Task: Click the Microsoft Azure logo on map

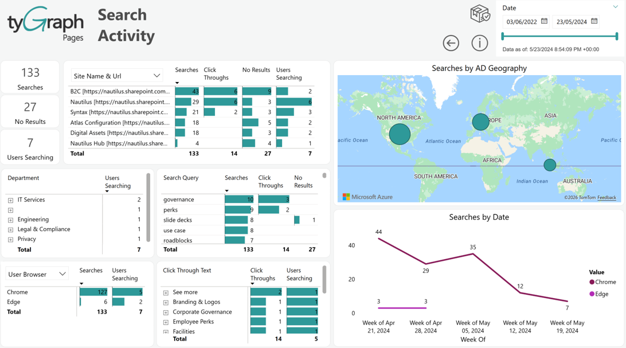Action: coord(367,197)
